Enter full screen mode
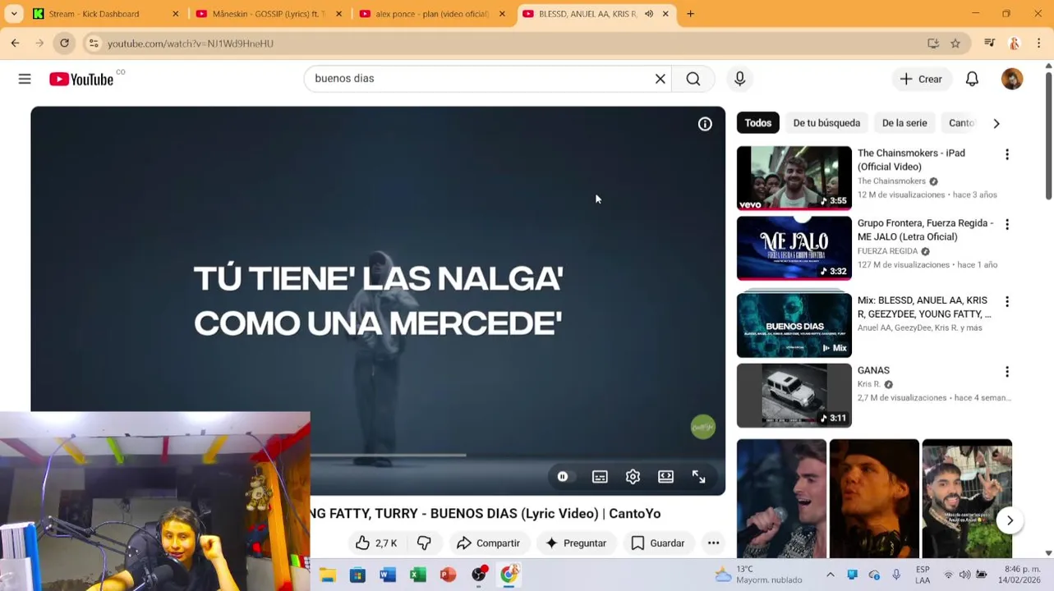1054x591 pixels. pos(698,477)
